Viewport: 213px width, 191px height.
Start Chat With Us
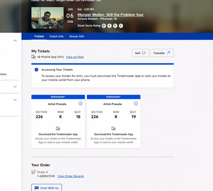[47, 188]
